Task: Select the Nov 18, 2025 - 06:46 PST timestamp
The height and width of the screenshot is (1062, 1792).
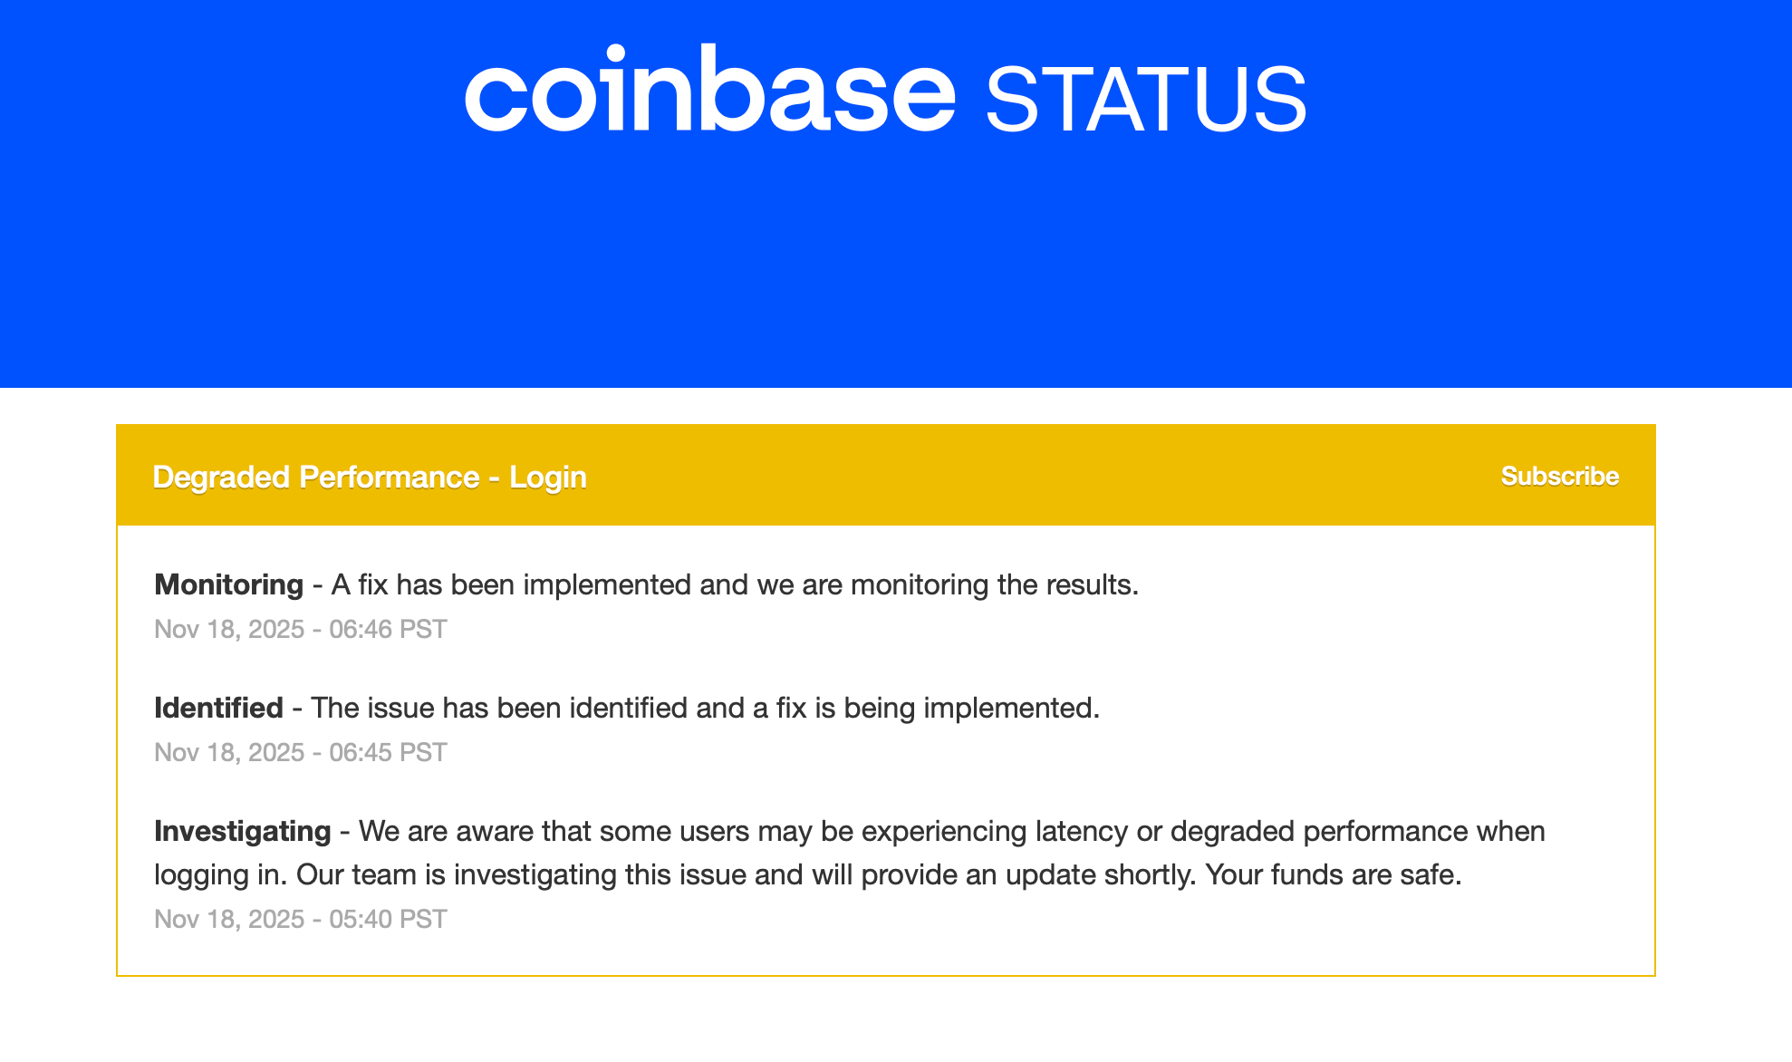Action: [300, 629]
